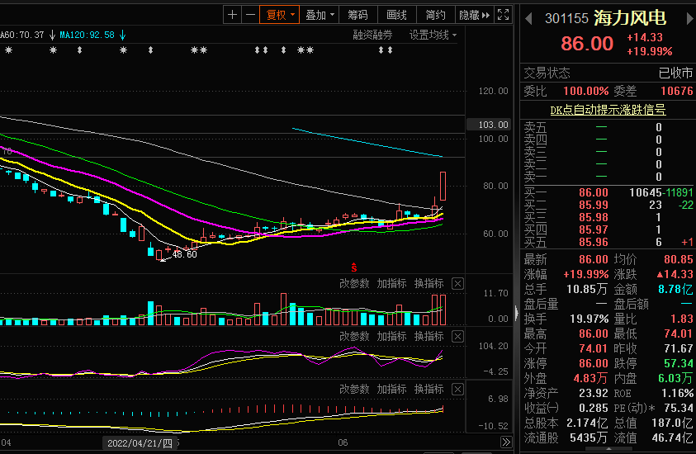Click 金额 value 8.78亿
This screenshot has width=696, height=454.
tap(675, 290)
